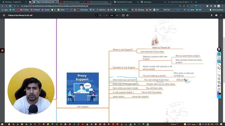This screenshot has width=225, height=126.
Task: Click 'Job Interview Proxy Help' text
Action: (x=152, y=51)
